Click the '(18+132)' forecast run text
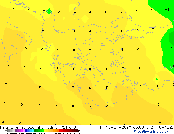This screenshot has height=134, width=174. [164, 127]
